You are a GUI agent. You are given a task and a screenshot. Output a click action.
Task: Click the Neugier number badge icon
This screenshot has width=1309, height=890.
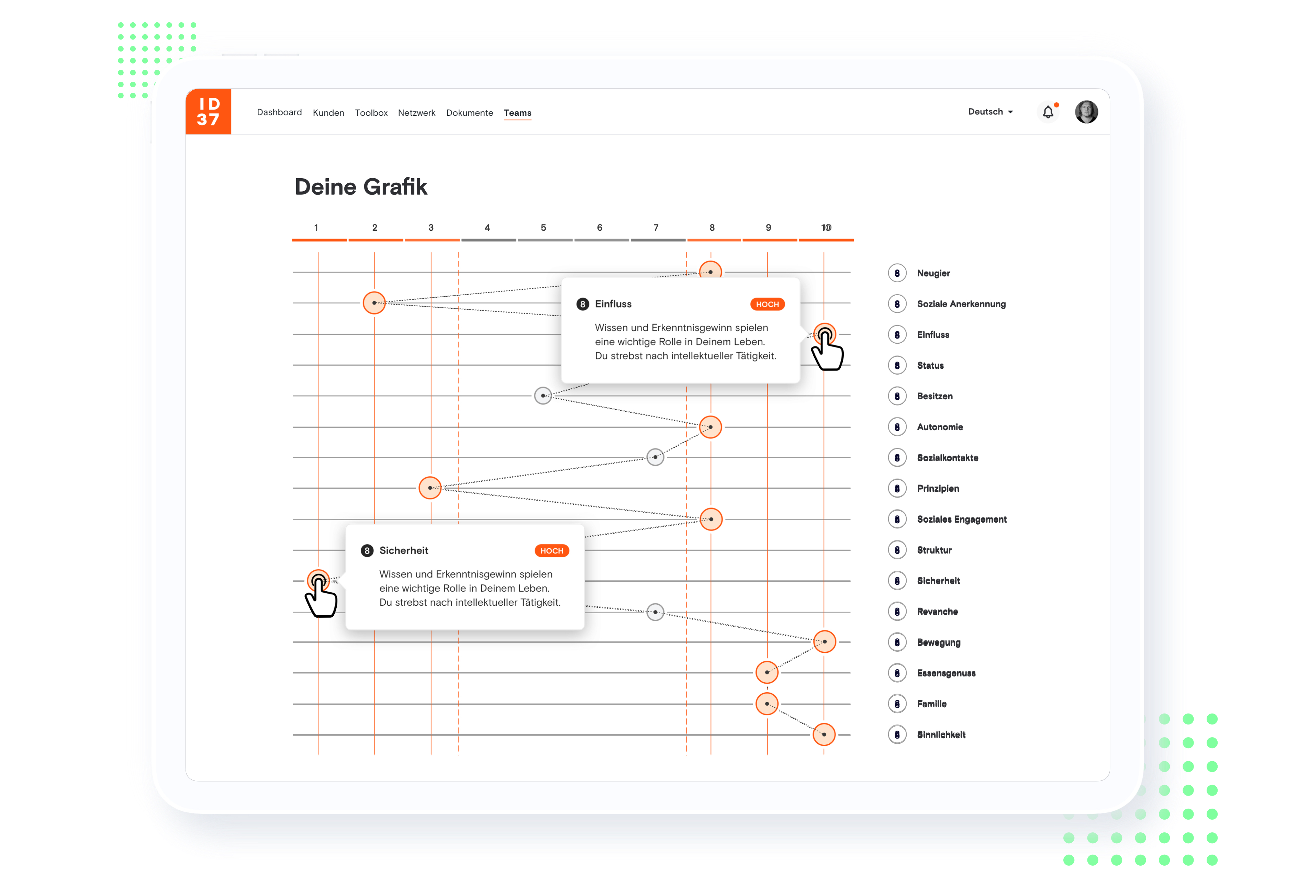coord(897,273)
